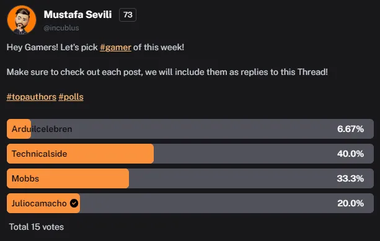Screen dimensions: 380x241
Task: Open the @incublus handle link
Action: click(x=61, y=28)
